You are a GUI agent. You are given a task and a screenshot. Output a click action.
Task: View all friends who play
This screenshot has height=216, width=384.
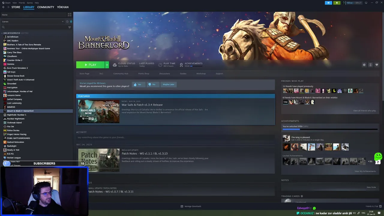pos(364,111)
